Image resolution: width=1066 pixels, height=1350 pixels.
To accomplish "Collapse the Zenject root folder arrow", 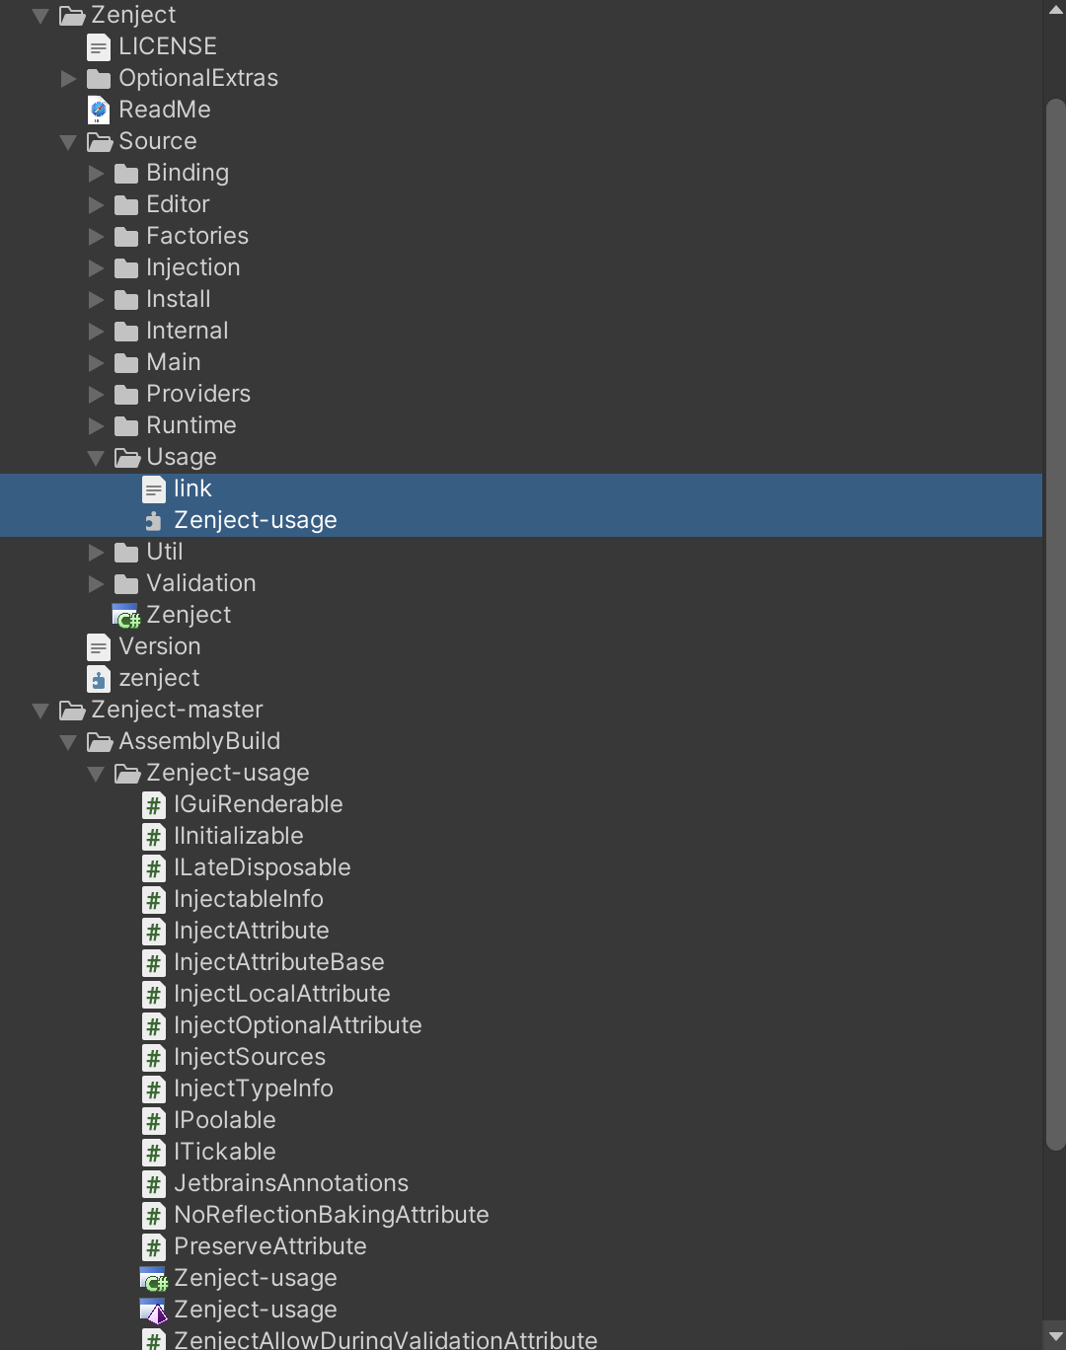I will pyautogui.click(x=40, y=16).
